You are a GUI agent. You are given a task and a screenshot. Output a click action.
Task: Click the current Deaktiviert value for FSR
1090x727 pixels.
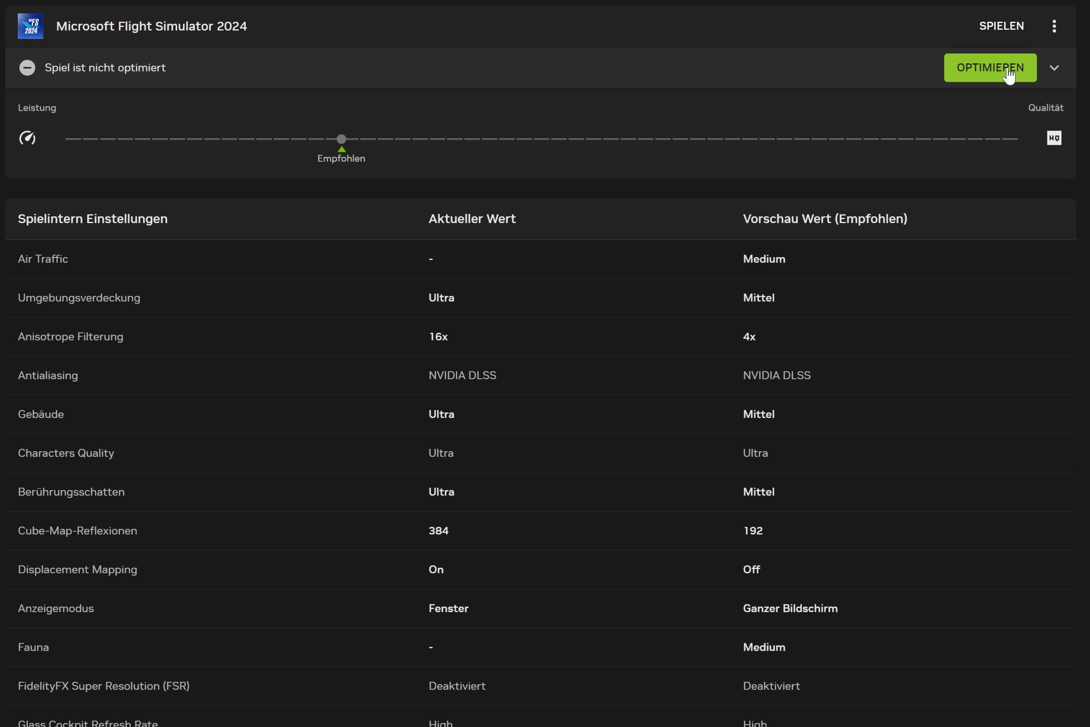point(457,686)
